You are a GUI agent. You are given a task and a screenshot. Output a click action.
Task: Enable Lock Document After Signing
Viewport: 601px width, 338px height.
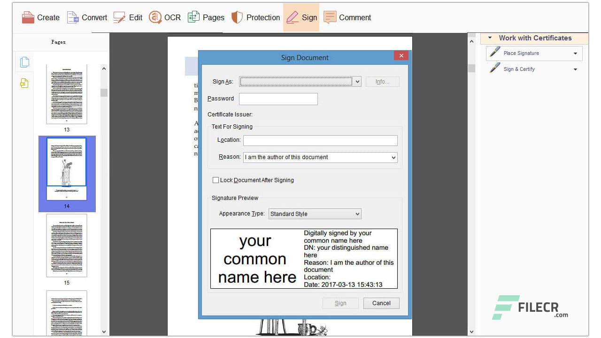[216, 180]
